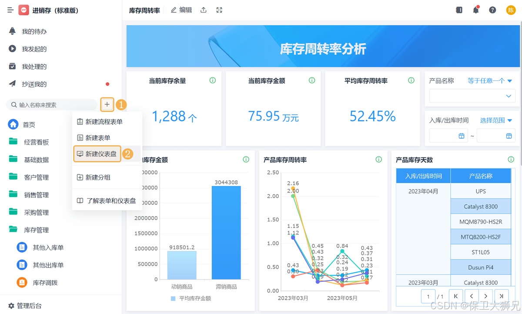Click the info icon on 产品库存周转率 chart
The height and width of the screenshot is (314, 522).
click(x=378, y=160)
